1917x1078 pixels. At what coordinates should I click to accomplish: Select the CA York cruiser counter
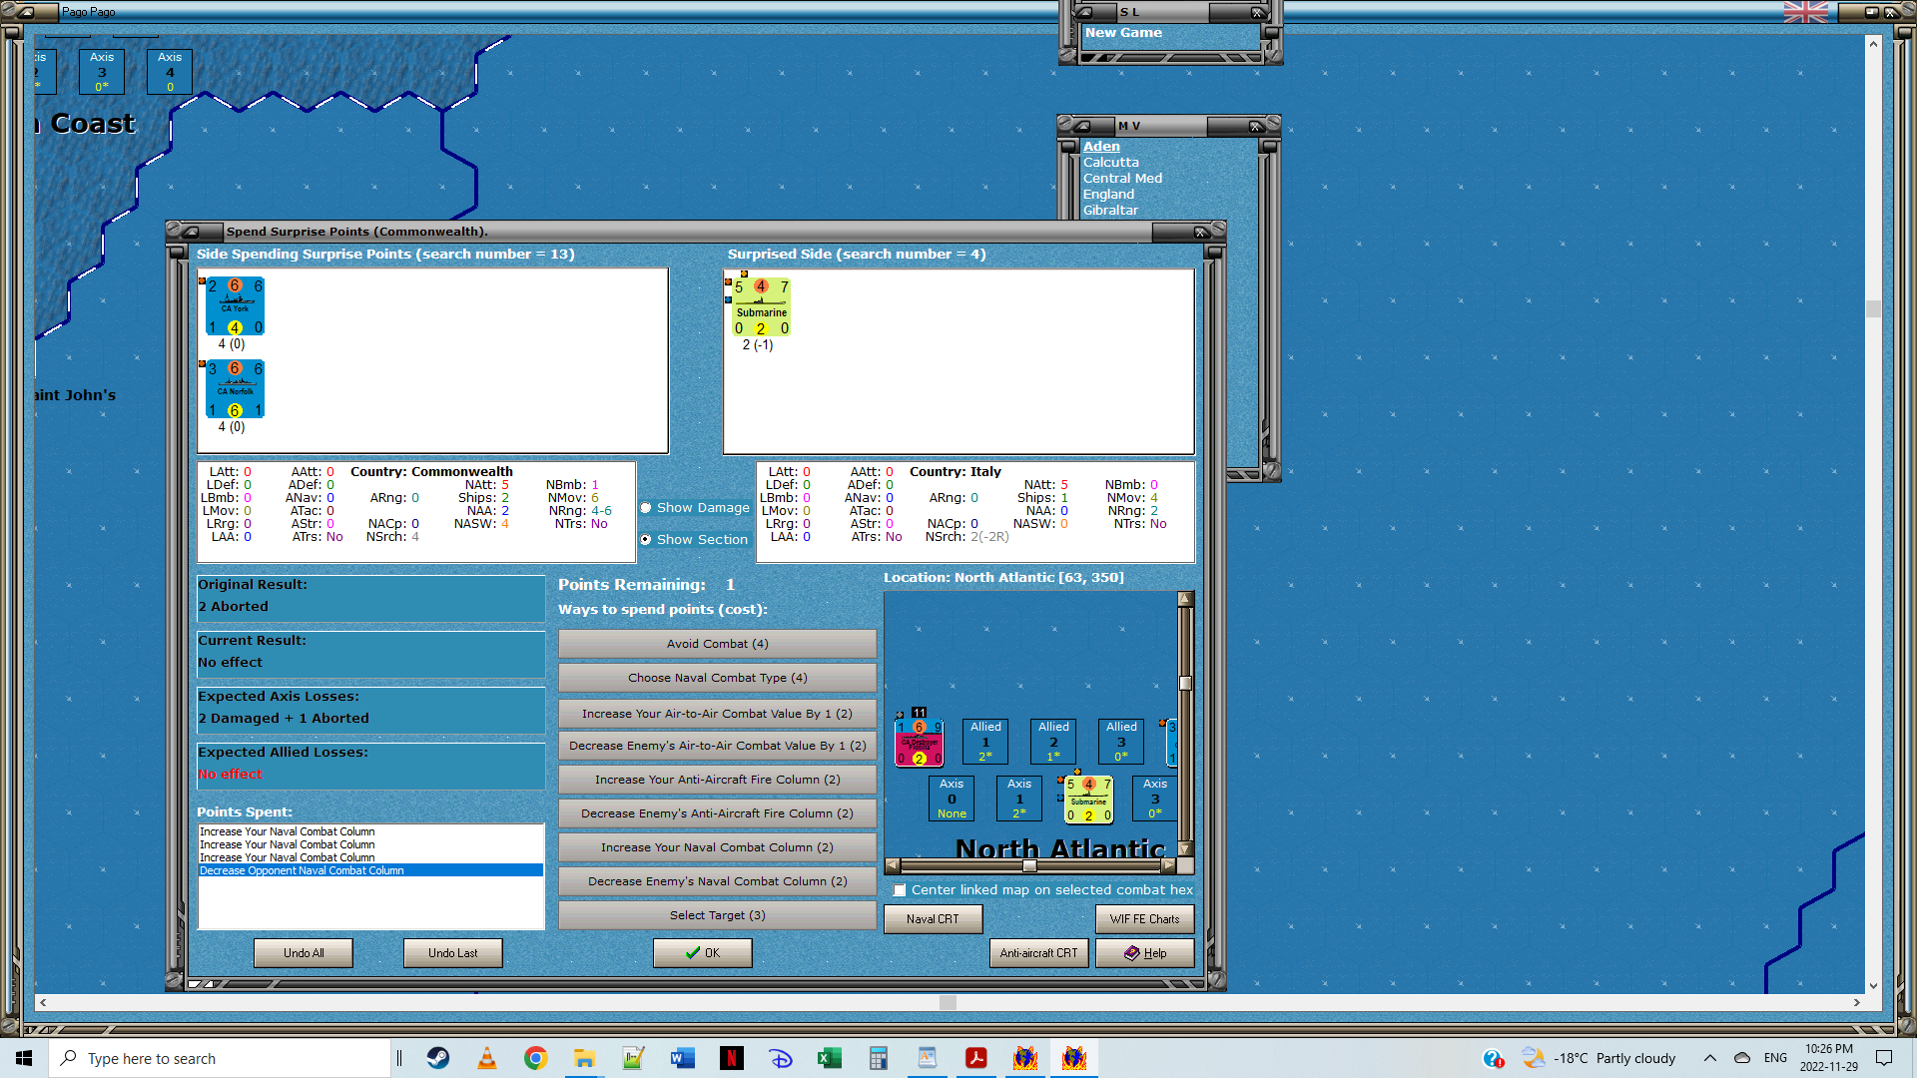click(235, 306)
